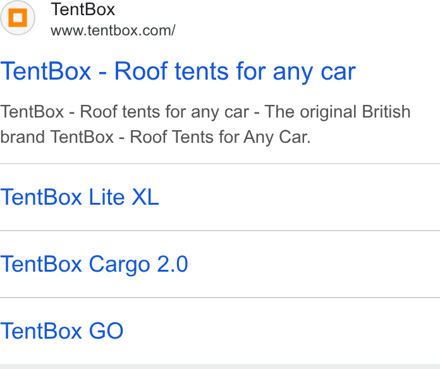Click the word 'Lite' in first sitelink
Screen dimensions: 440x369
107,197
